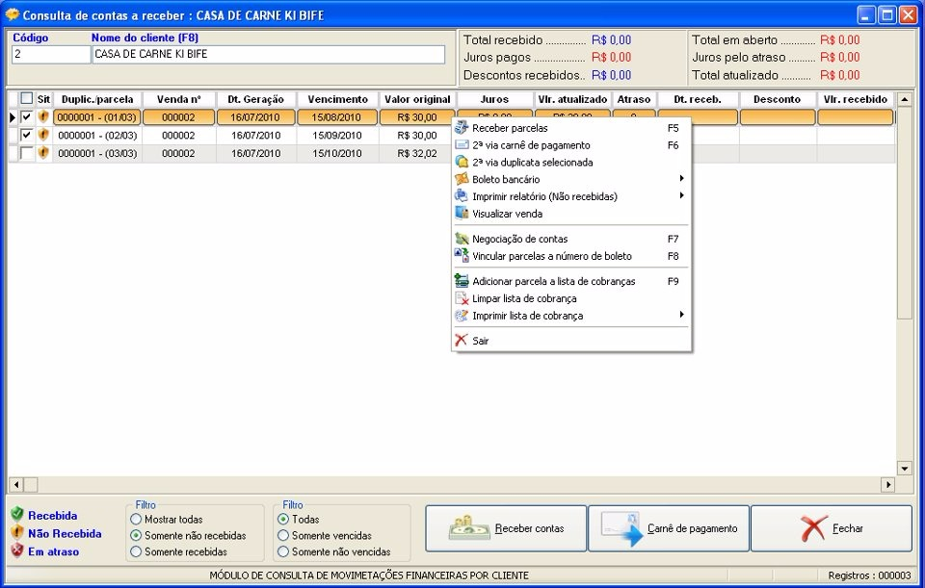Image resolution: width=925 pixels, height=588 pixels.
Task: Choose 2ª via carnê de pagamento
Action: (571, 145)
